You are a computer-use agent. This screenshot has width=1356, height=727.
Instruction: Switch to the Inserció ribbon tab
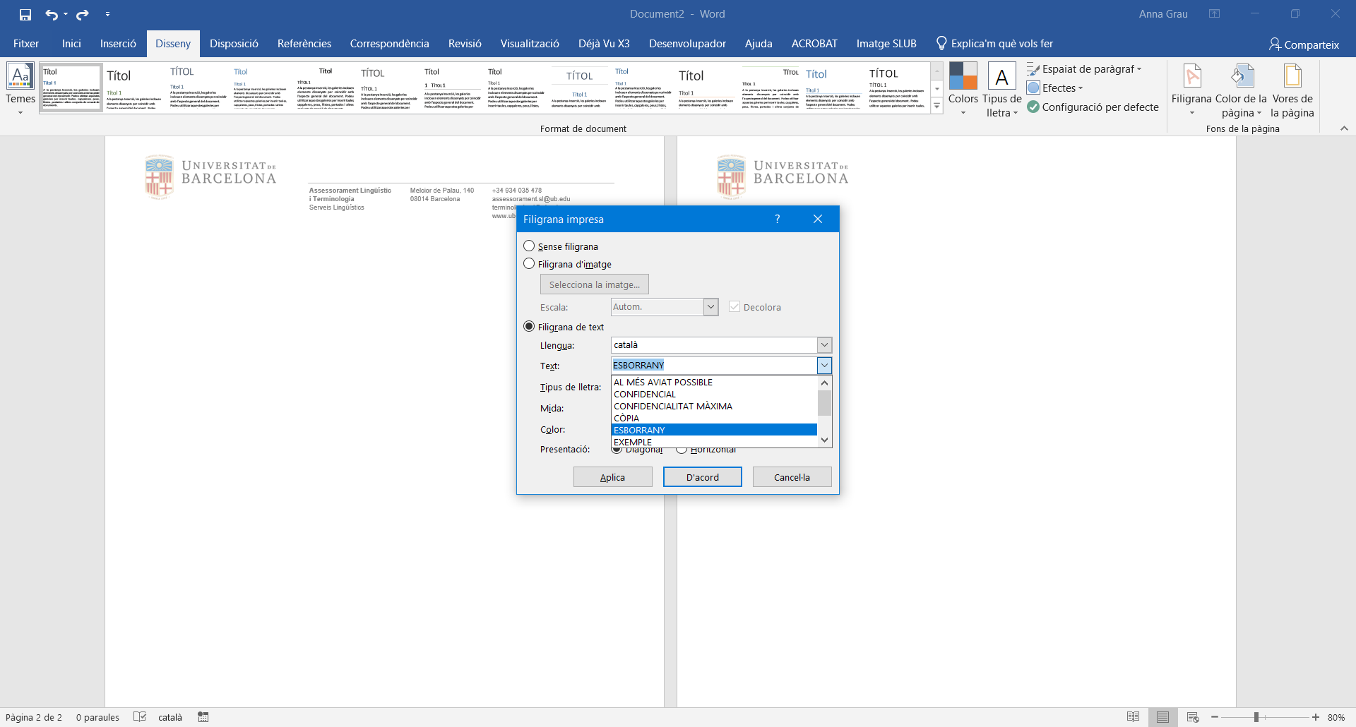tap(118, 44)
